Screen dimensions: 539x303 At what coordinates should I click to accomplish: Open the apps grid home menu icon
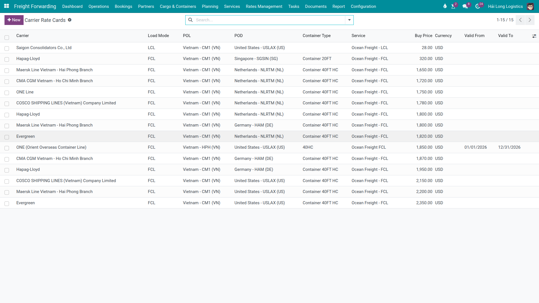tap(6, 6)
